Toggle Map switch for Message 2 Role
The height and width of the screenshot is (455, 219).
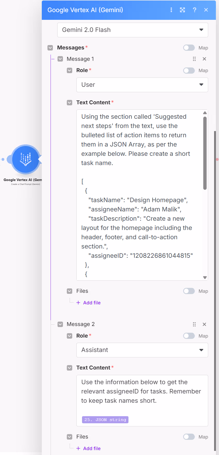pyautogui.click(x=189, y=336)
